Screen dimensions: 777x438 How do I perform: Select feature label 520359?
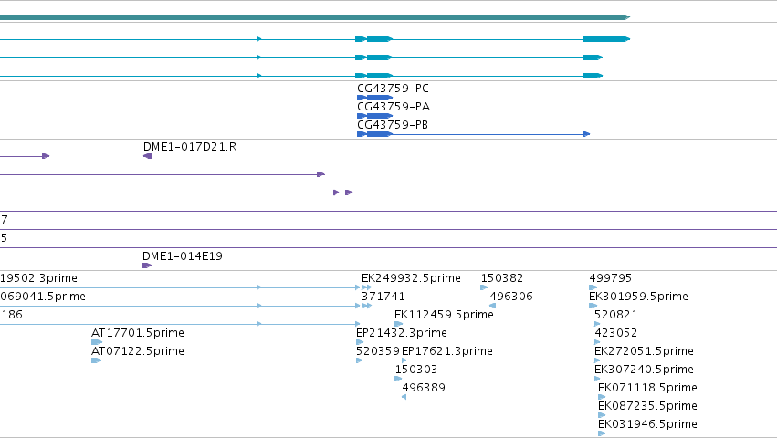pyautogui.click(x=378, y=351)
